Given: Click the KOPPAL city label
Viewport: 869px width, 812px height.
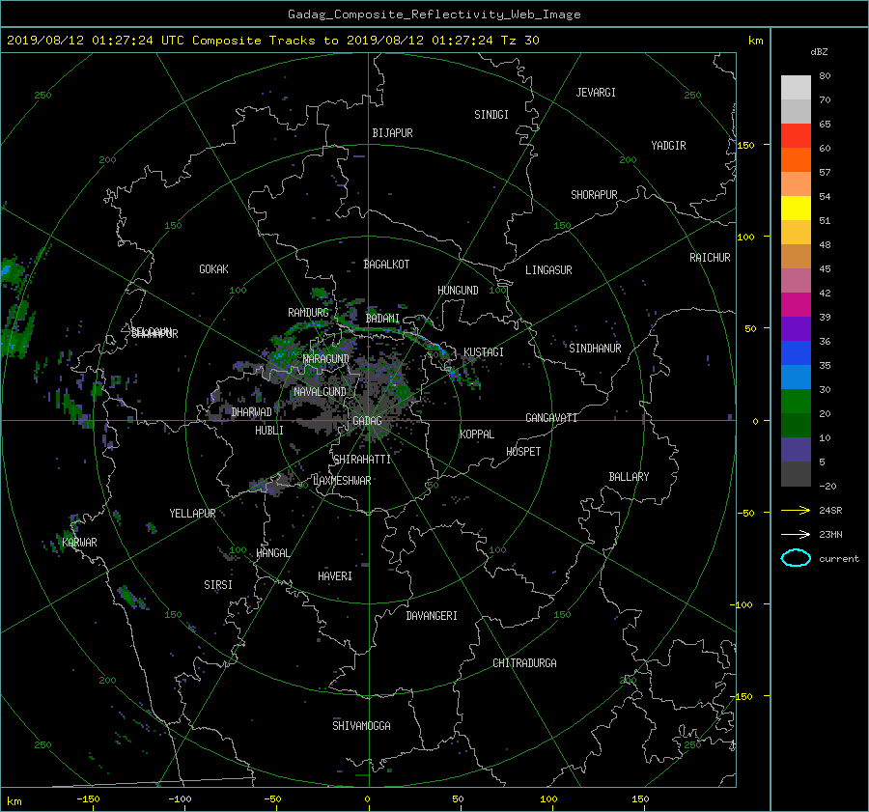Looking at the screenshot, I should (477, 434).
